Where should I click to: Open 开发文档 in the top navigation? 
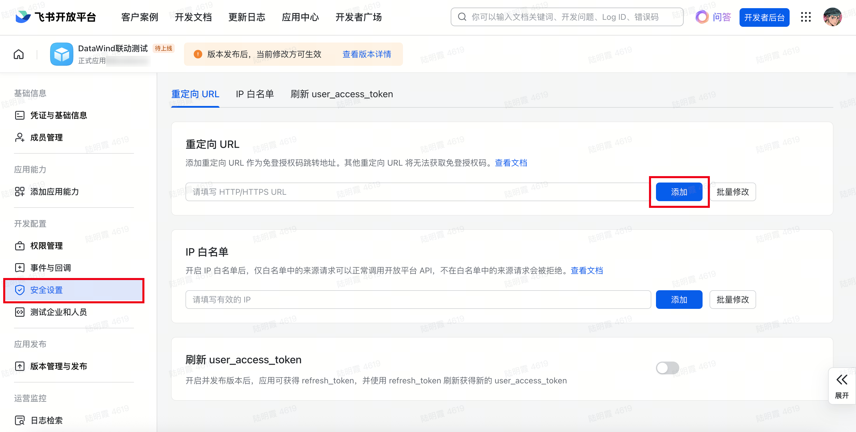(193, 17)
